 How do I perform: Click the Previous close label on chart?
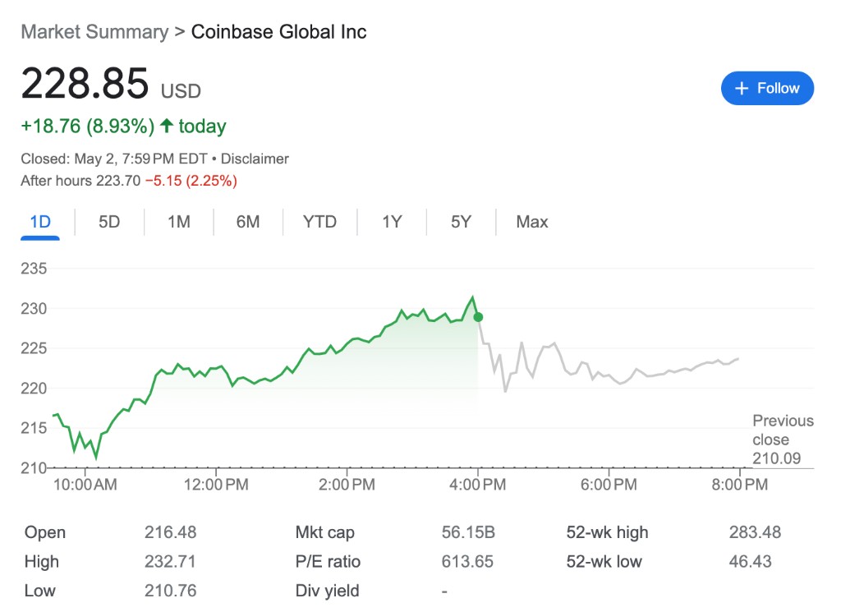pos(783,430)
